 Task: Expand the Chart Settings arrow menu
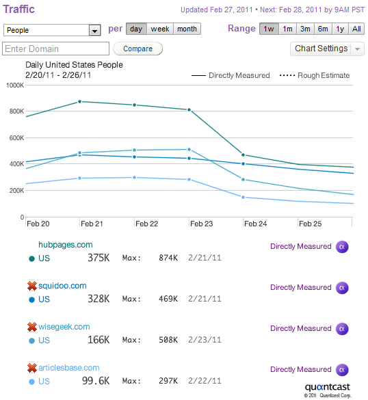point(357,49)
